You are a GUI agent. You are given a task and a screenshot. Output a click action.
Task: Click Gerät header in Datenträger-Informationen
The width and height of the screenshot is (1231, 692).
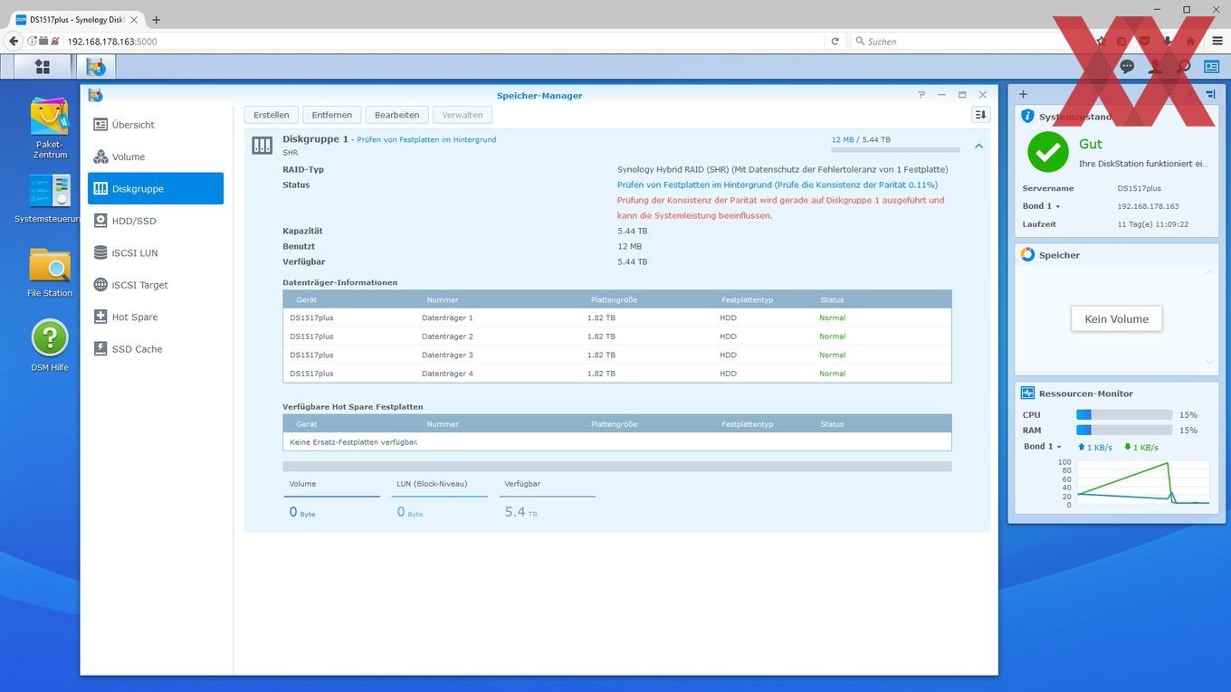pos(306,299)
